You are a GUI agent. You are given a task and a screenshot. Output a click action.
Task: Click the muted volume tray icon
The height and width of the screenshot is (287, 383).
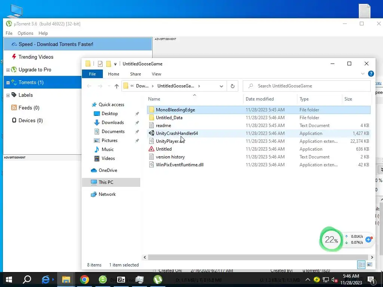tap(335, 280)
